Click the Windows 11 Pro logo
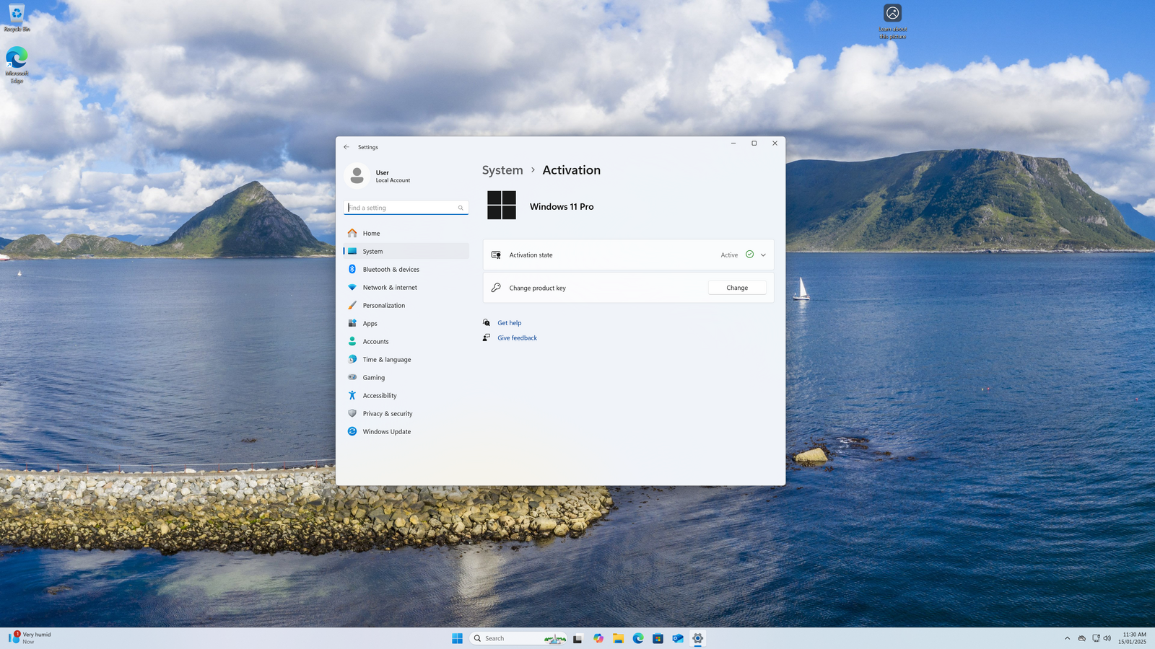The width and height of the screenshot is (1155, 649). 502,206
